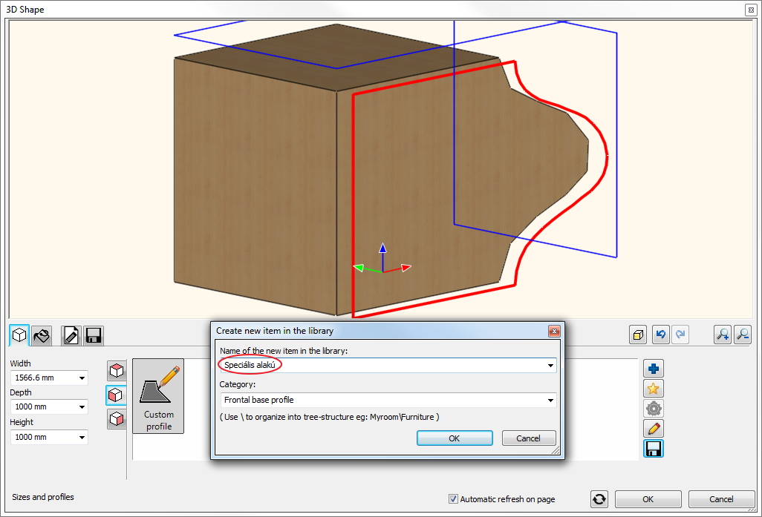Click OK in the 3D Shape window

point(648,499)
